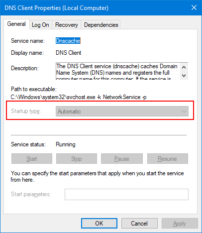This screenshot has width=202, height=233.
Task: Click inside the Description text box
Action: click(118, 71)
